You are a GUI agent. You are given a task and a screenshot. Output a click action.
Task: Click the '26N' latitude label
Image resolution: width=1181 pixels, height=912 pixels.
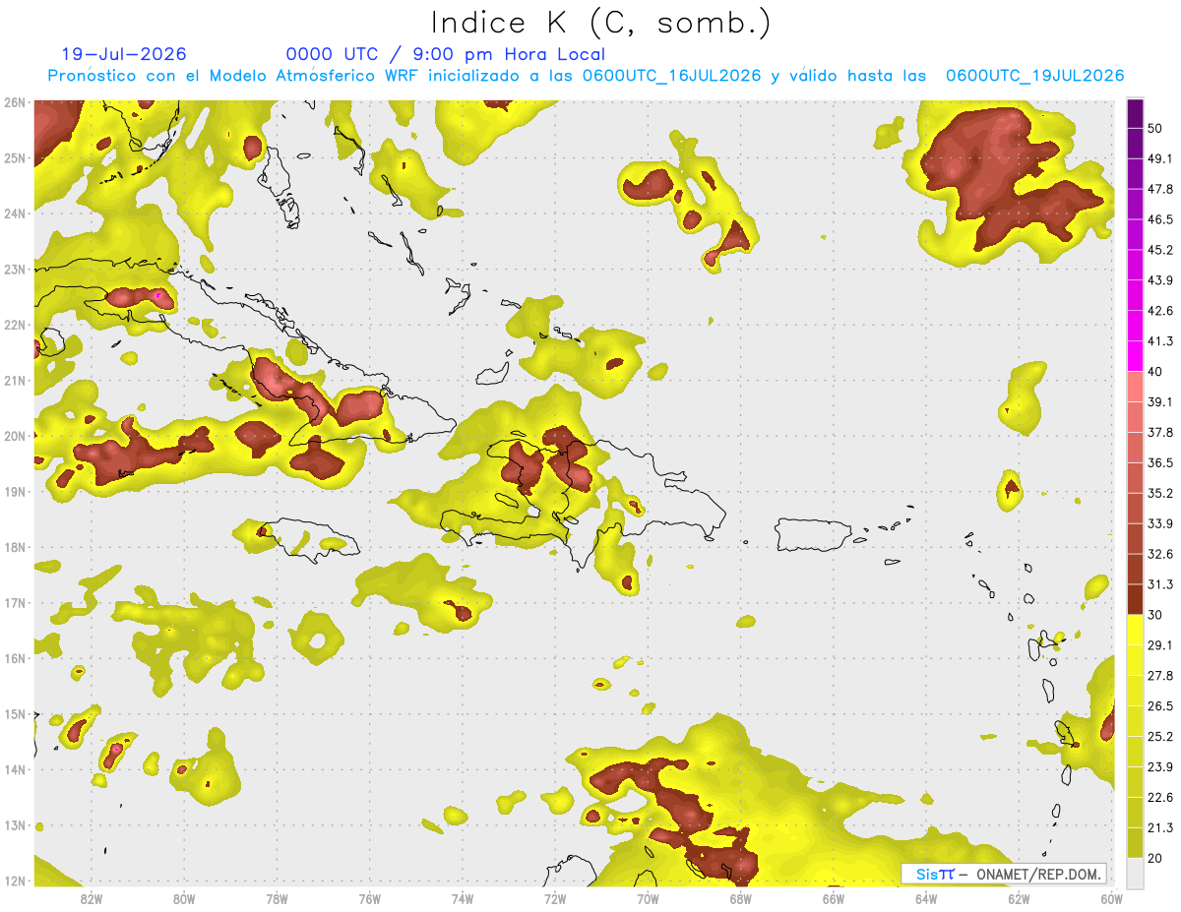pos(14,102)
